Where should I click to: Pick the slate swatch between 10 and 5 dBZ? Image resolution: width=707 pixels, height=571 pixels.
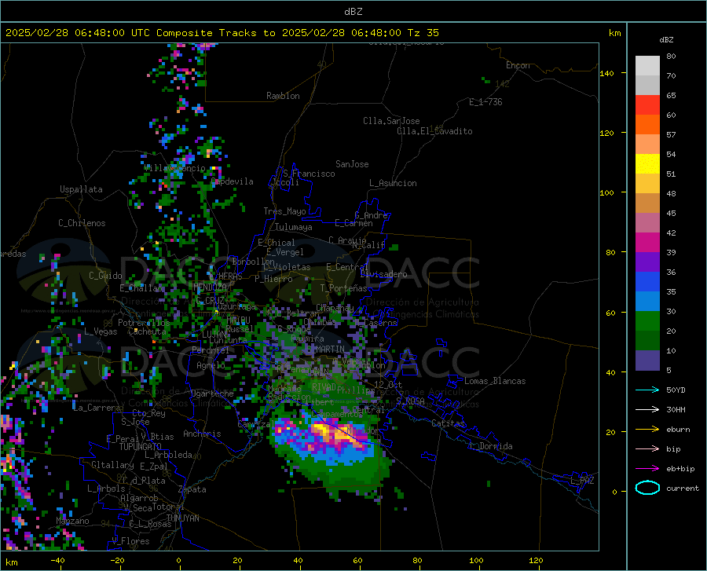647,361
